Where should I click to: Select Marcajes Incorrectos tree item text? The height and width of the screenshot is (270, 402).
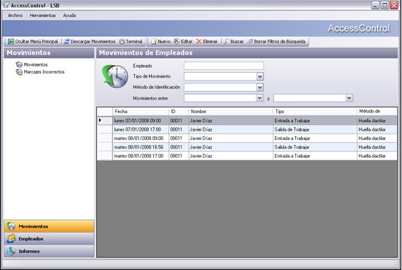pos(44,72)
